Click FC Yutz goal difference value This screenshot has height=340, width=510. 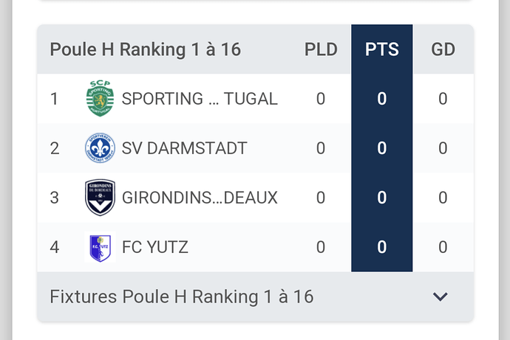pos(443,247)
